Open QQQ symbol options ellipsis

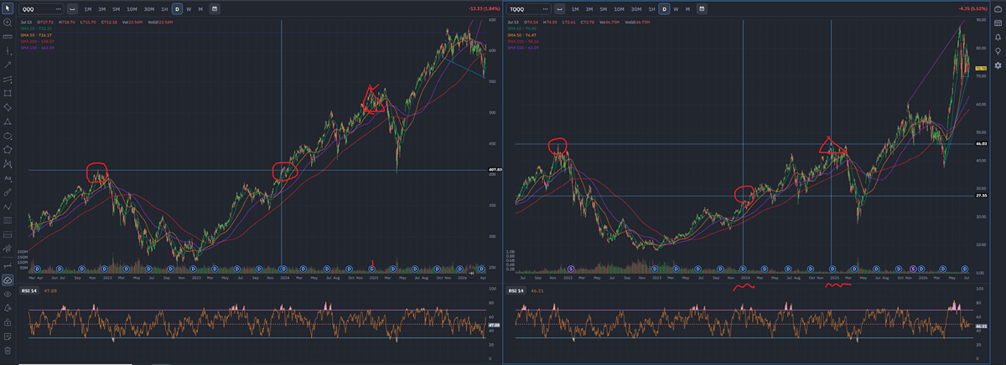tap(59, 8)
